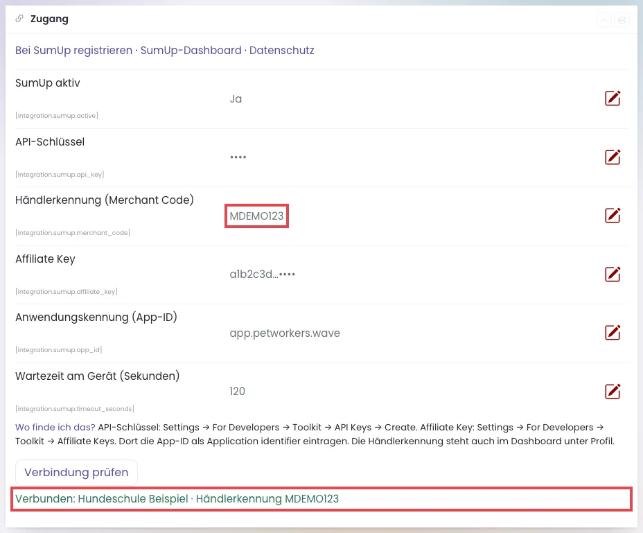Print the Zugang panel
The width and height of the screenshot is (643, 533).
point(622,19)
